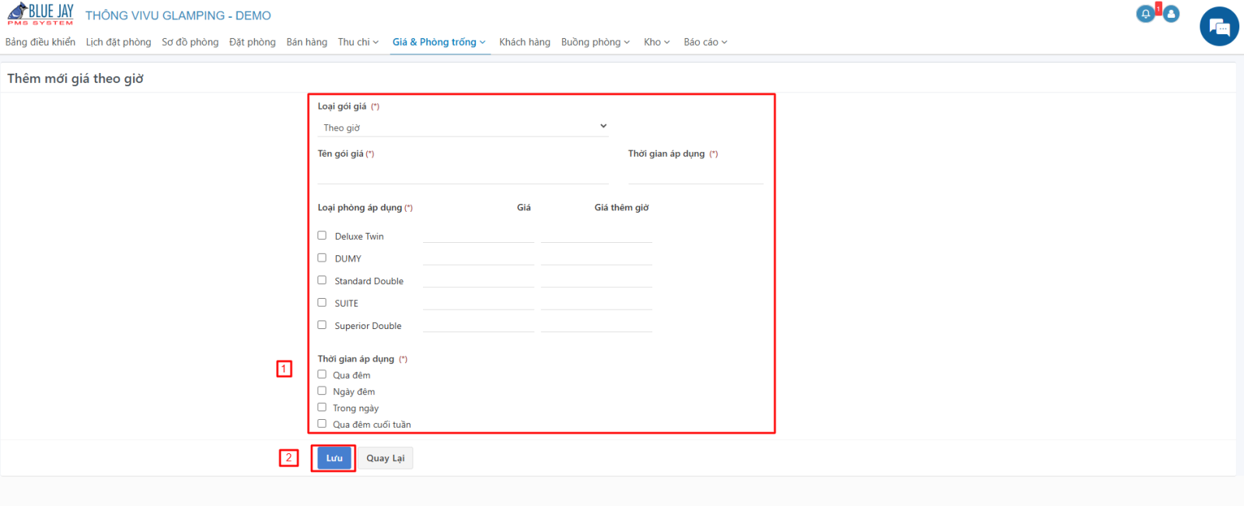Click the Superior Double extra-hour price field

596,324
